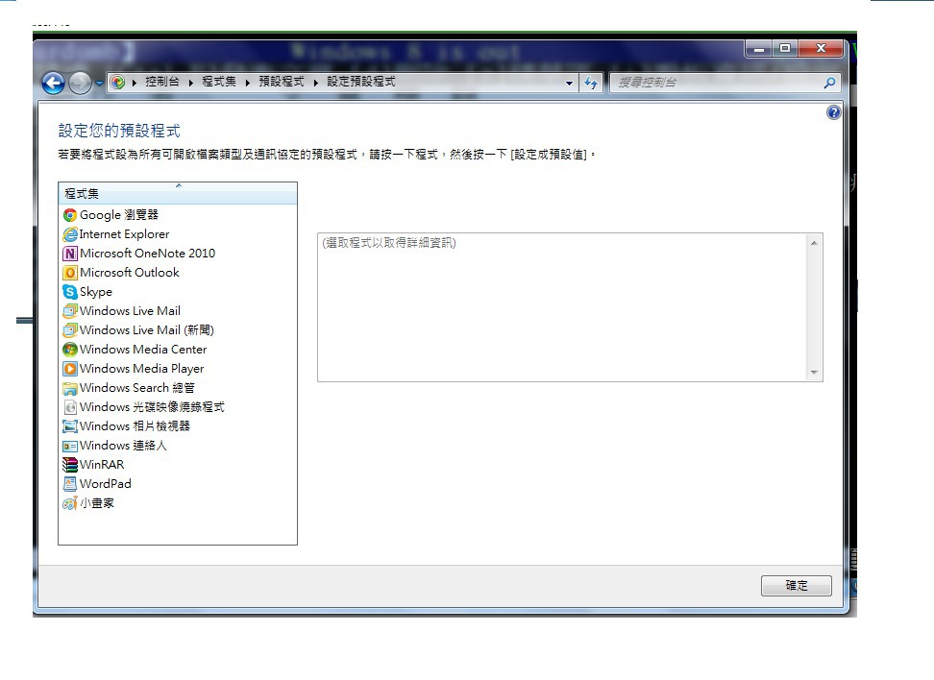The image size is (934, 680).
Task: Go to 程式集 in breadcrumb
Action: pos(219,82)
